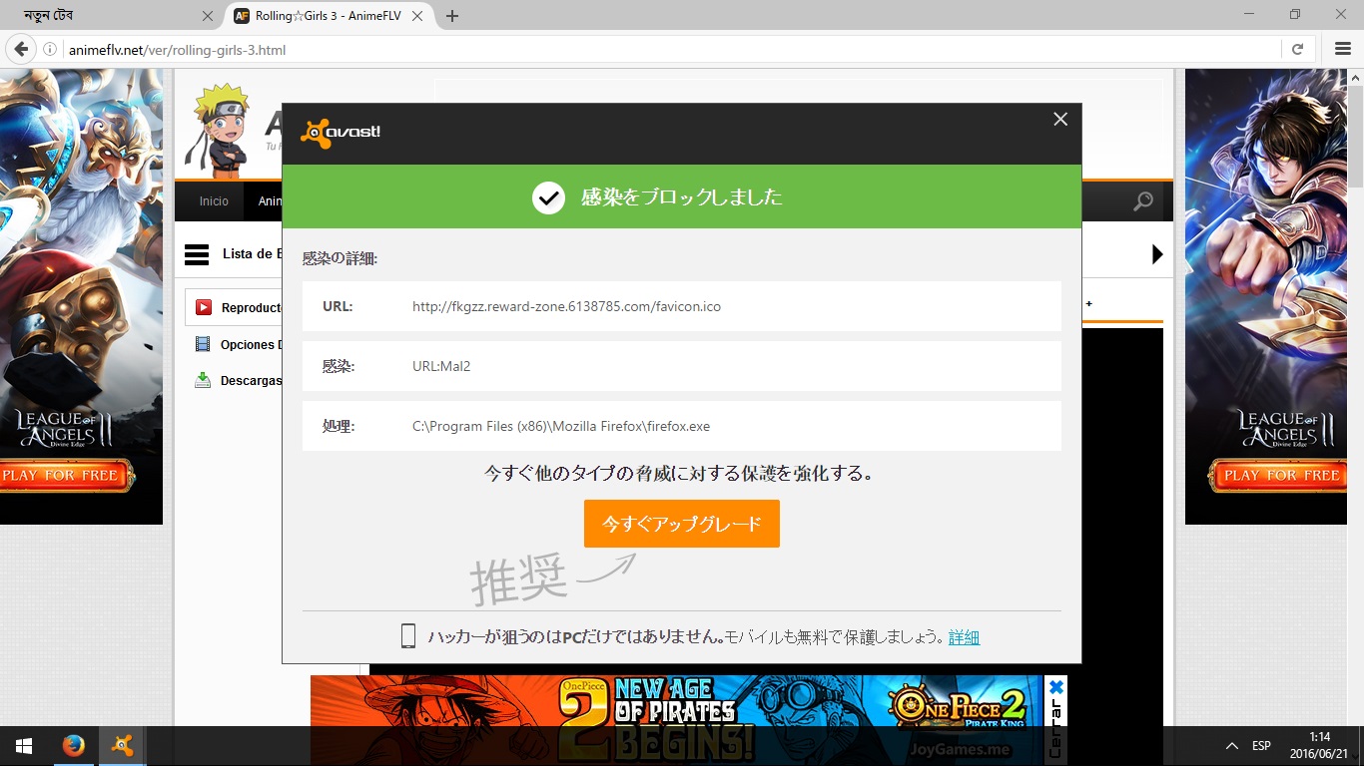
Task: Switch to the নতুন টেব browser tab
Action: point(112,16)
